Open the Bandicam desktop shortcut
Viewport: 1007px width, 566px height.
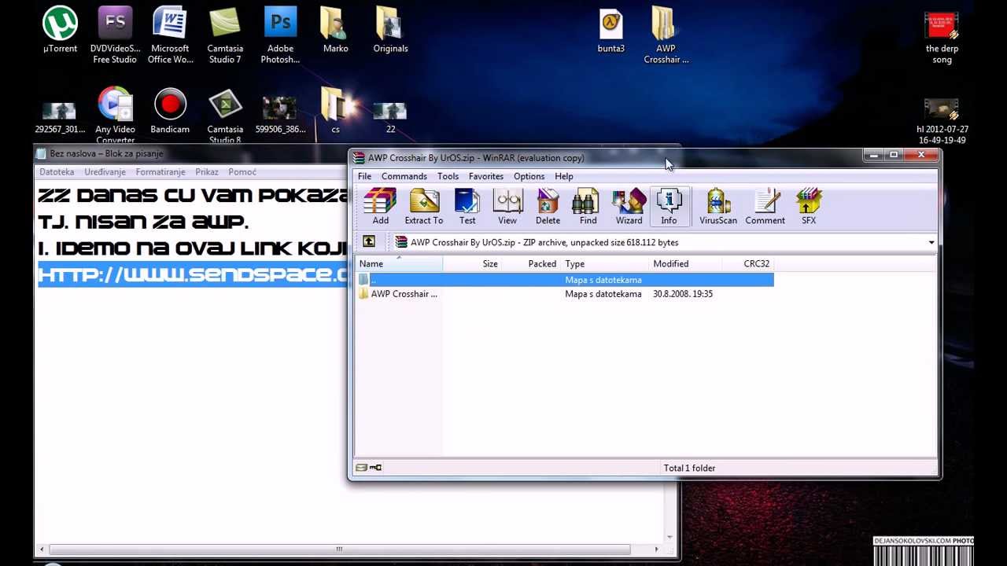170,111
